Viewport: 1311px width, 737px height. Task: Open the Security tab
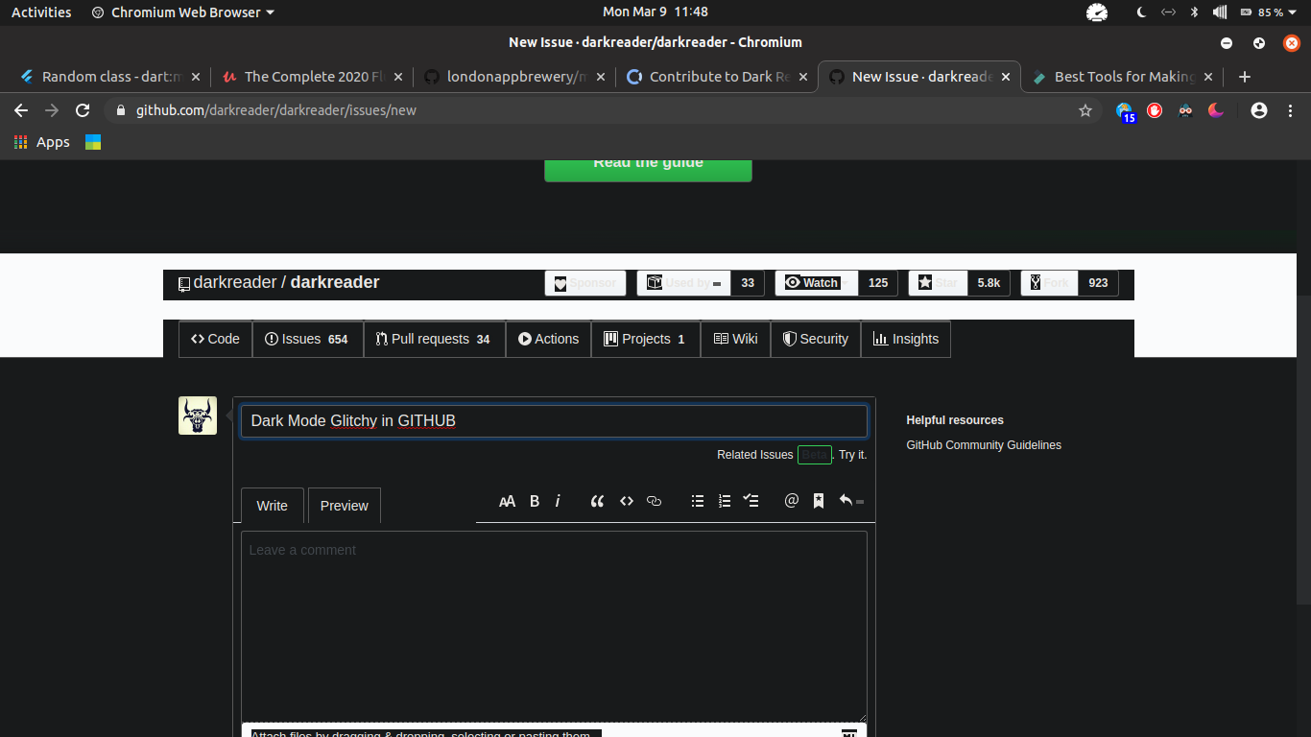coord(816,339)
